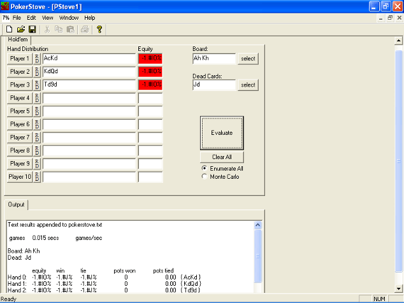Open the View menu
This screenshot has width=404, height=303.
(47, 18)
